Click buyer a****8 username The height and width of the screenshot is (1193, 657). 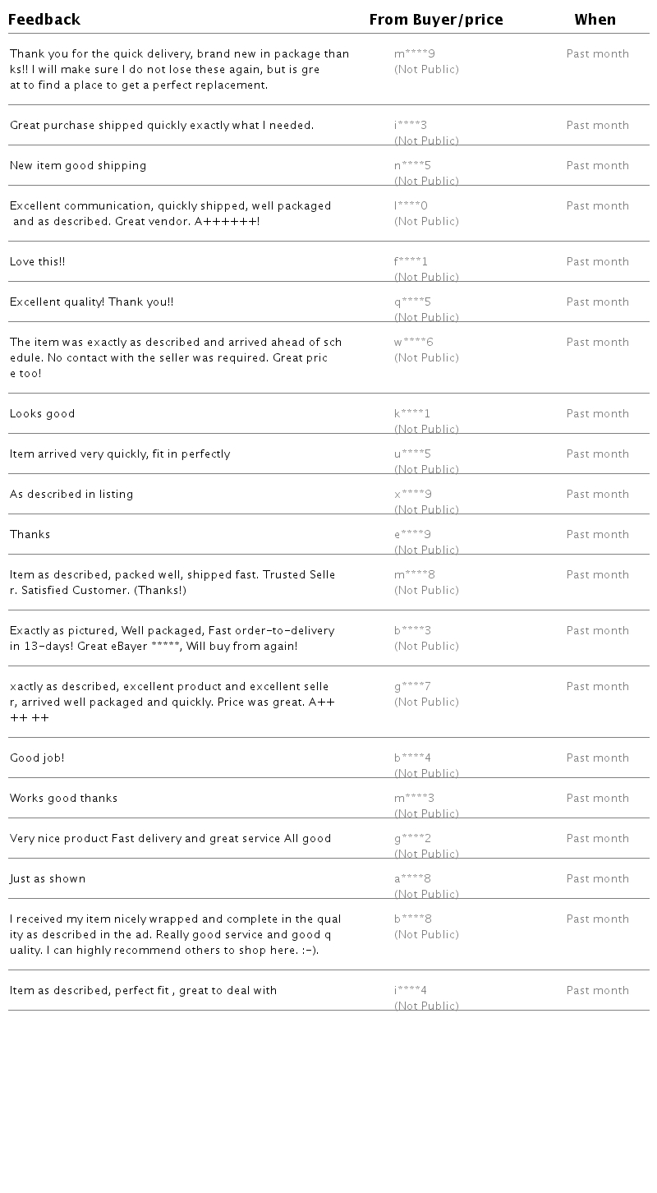412,879
